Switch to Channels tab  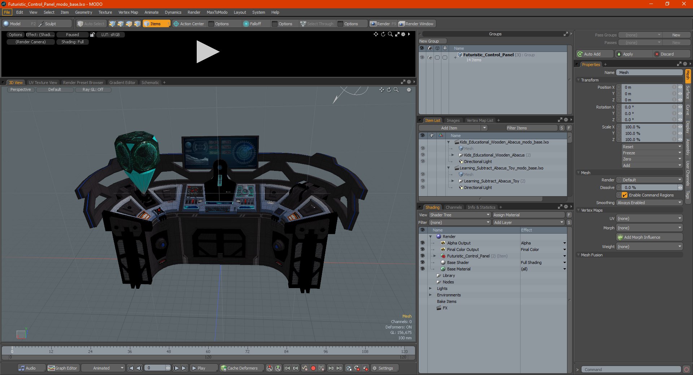pos(453,207)
